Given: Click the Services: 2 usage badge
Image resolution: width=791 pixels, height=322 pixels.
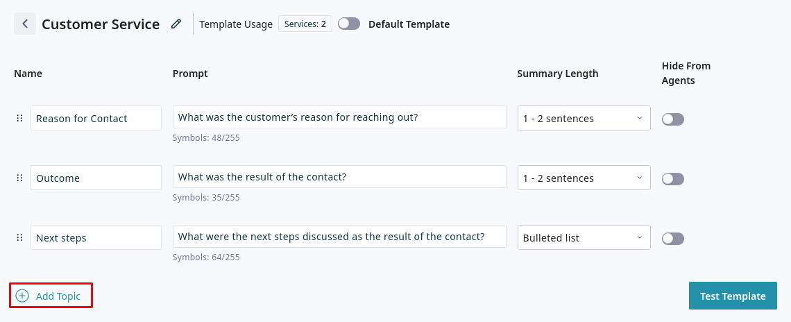Looking at the screenshot, I should (x=305, y=24).
